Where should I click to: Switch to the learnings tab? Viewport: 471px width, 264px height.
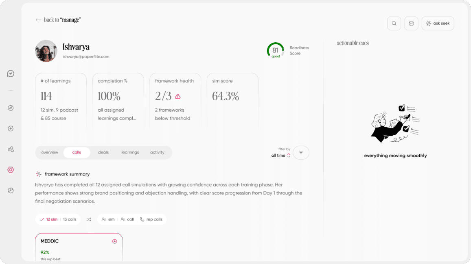(130, 153)
